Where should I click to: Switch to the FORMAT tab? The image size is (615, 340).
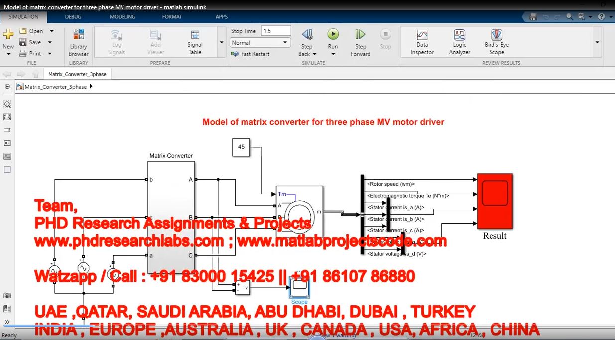(x=172, y=16)
